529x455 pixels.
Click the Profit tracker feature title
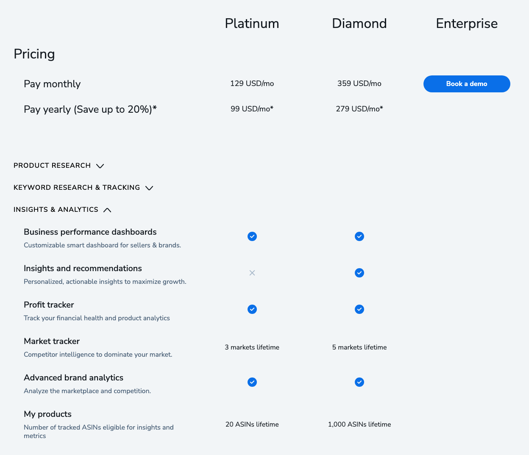click(x=49, y=305)
